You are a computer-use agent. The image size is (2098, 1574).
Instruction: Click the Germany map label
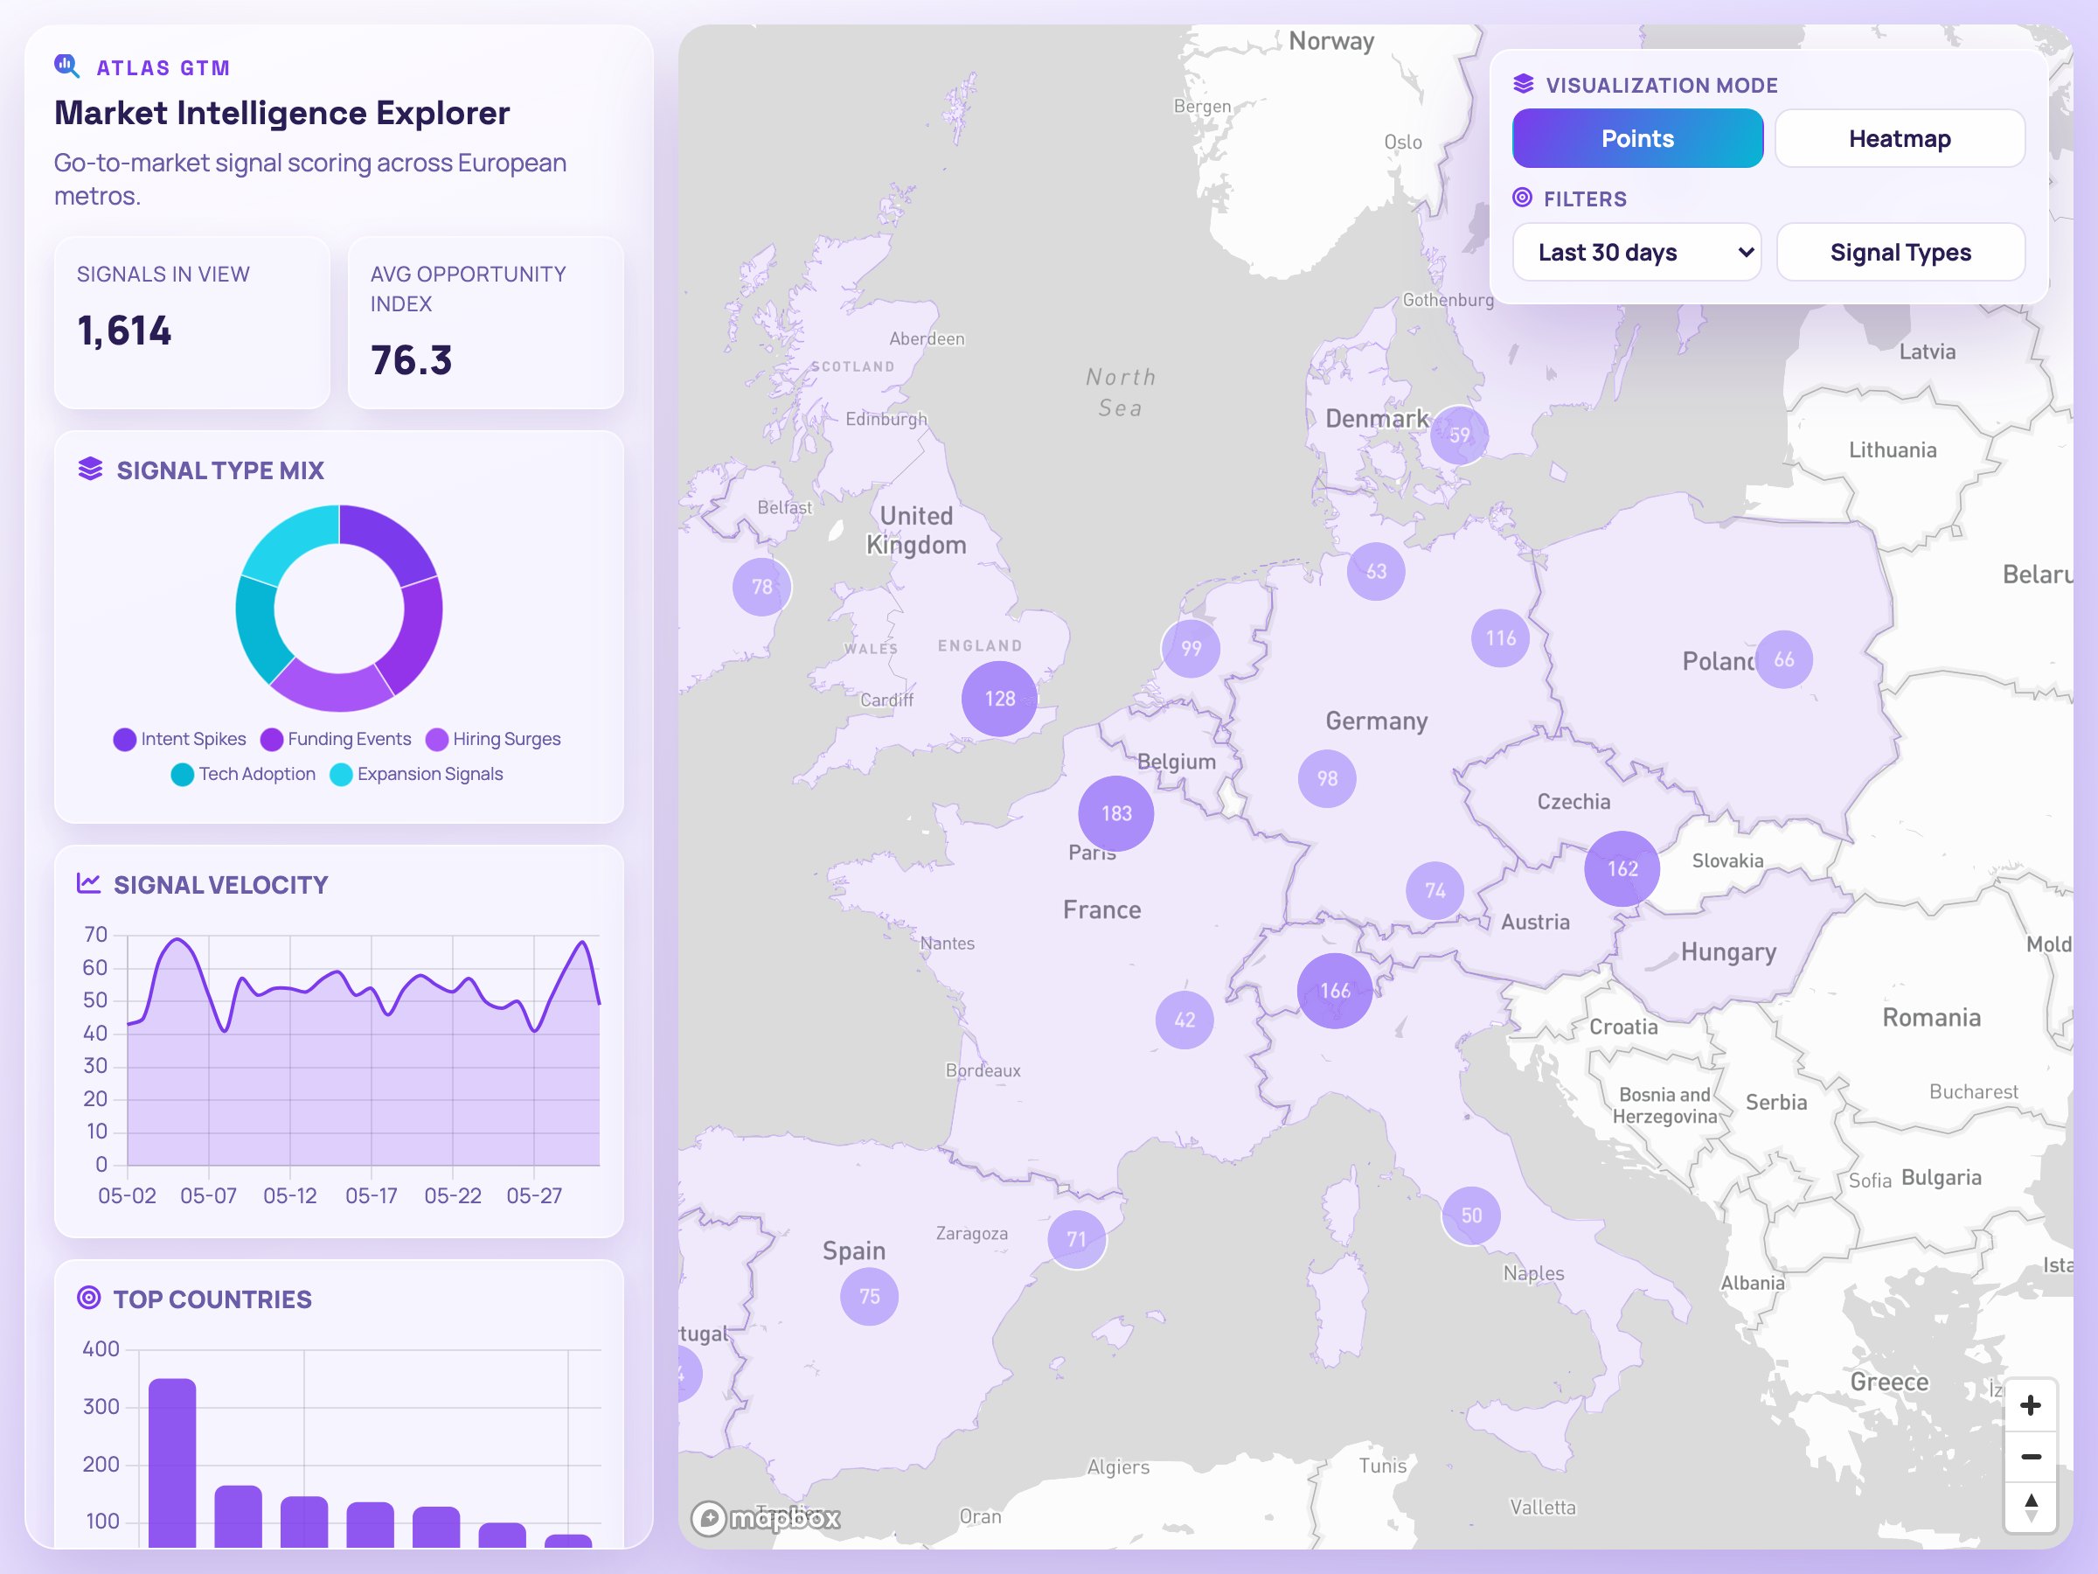[1376, 721]
